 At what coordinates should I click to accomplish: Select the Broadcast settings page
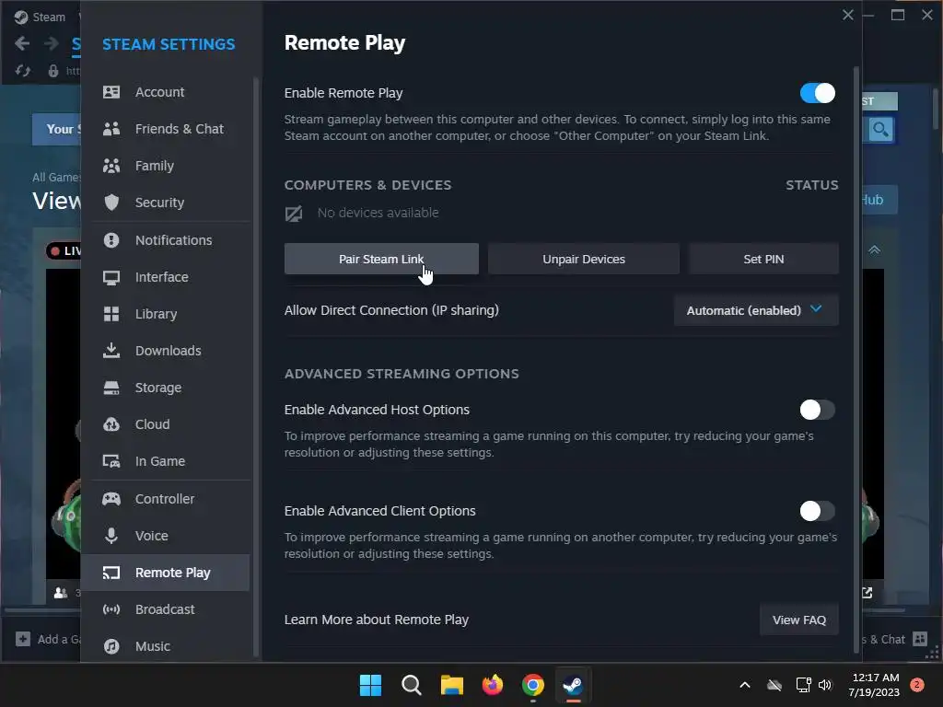pyautogui.click(x=166, y=609)
